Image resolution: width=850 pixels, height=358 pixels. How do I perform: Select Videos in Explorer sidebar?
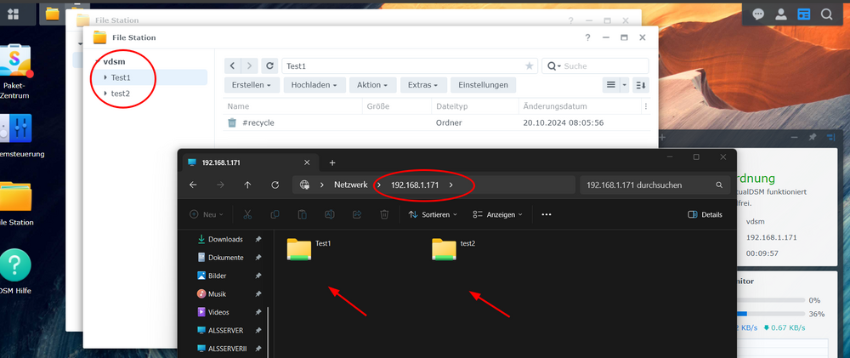(x=218, y=312)
